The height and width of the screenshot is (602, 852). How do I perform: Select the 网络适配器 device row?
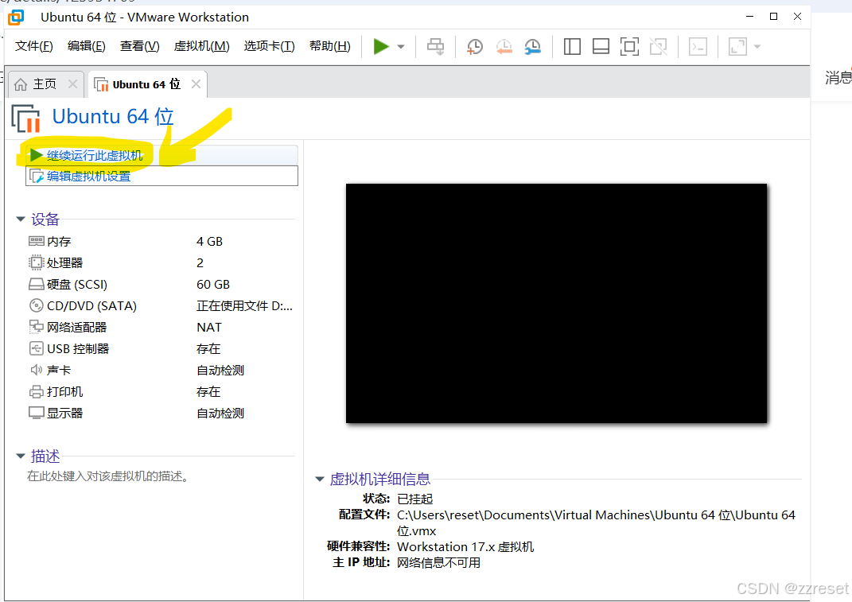161,327
